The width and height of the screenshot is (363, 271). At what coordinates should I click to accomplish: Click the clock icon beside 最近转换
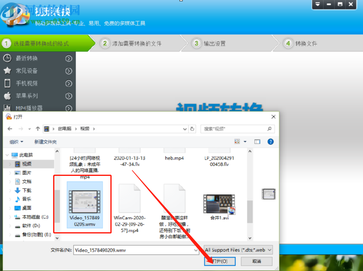pos(7,58)
